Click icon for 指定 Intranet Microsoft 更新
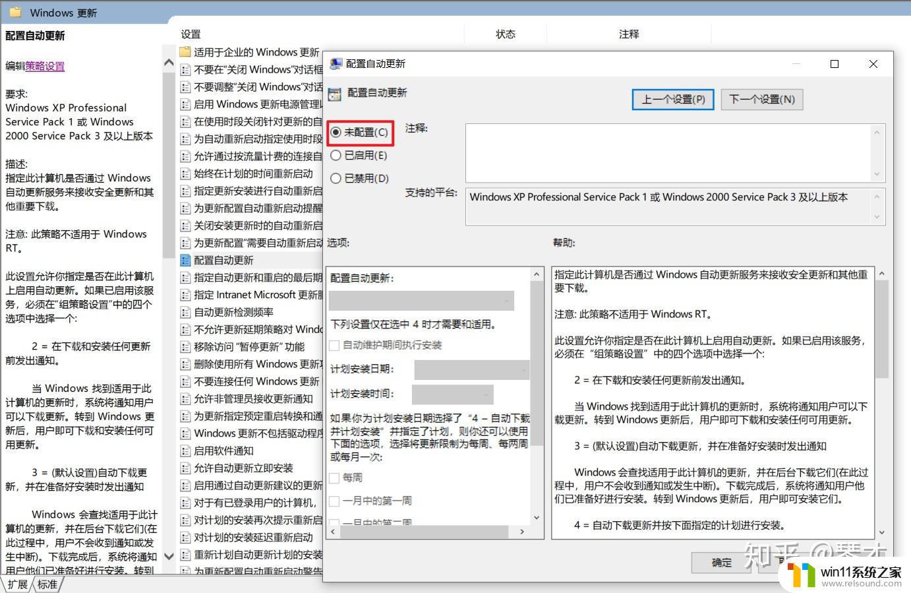 click(185, 295)
